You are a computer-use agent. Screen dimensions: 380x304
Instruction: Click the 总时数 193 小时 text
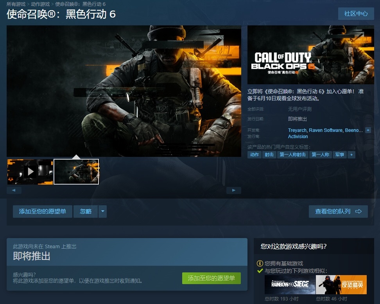point(281,299)
